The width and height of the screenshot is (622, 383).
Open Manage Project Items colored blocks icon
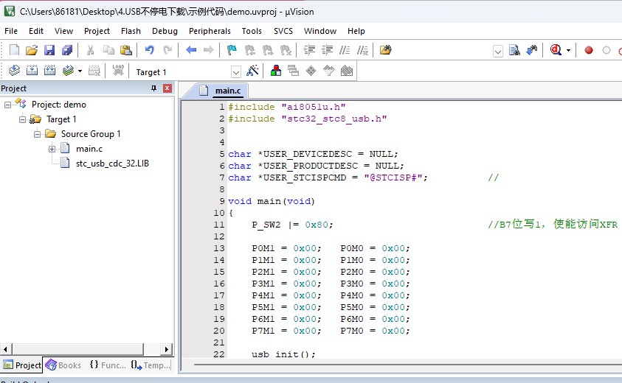(x=276, y=71)
